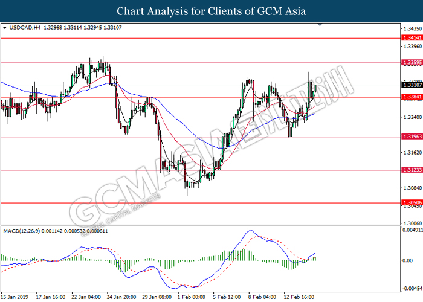423x302 pixels.
Task: Select the 12 Feb 16:00 time label
Action: [x=299, y=297]
